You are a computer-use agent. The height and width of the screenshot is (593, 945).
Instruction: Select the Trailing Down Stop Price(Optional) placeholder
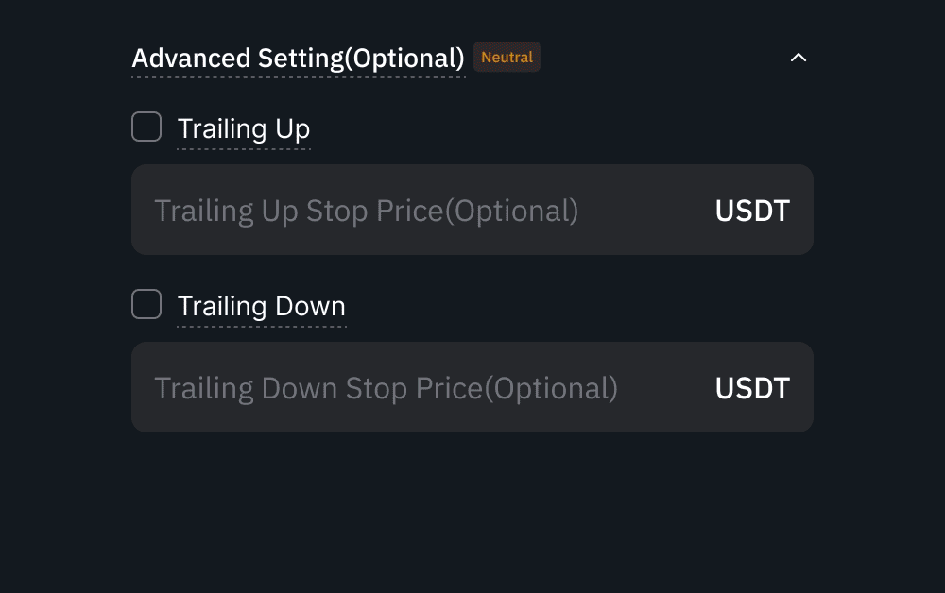[x=386, y=388]
